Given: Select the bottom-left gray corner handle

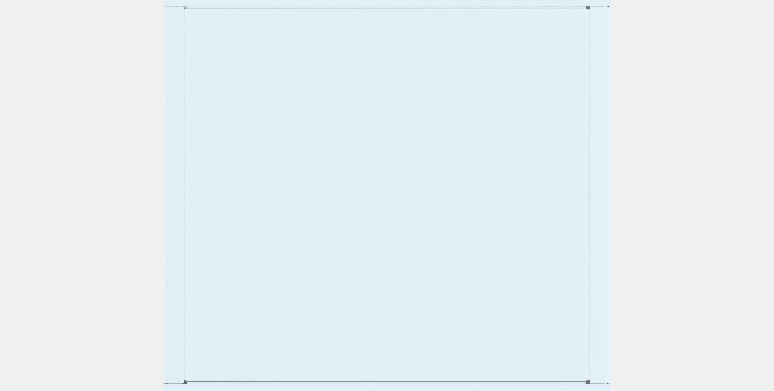Looking at the screenshot, I should 185,382.
